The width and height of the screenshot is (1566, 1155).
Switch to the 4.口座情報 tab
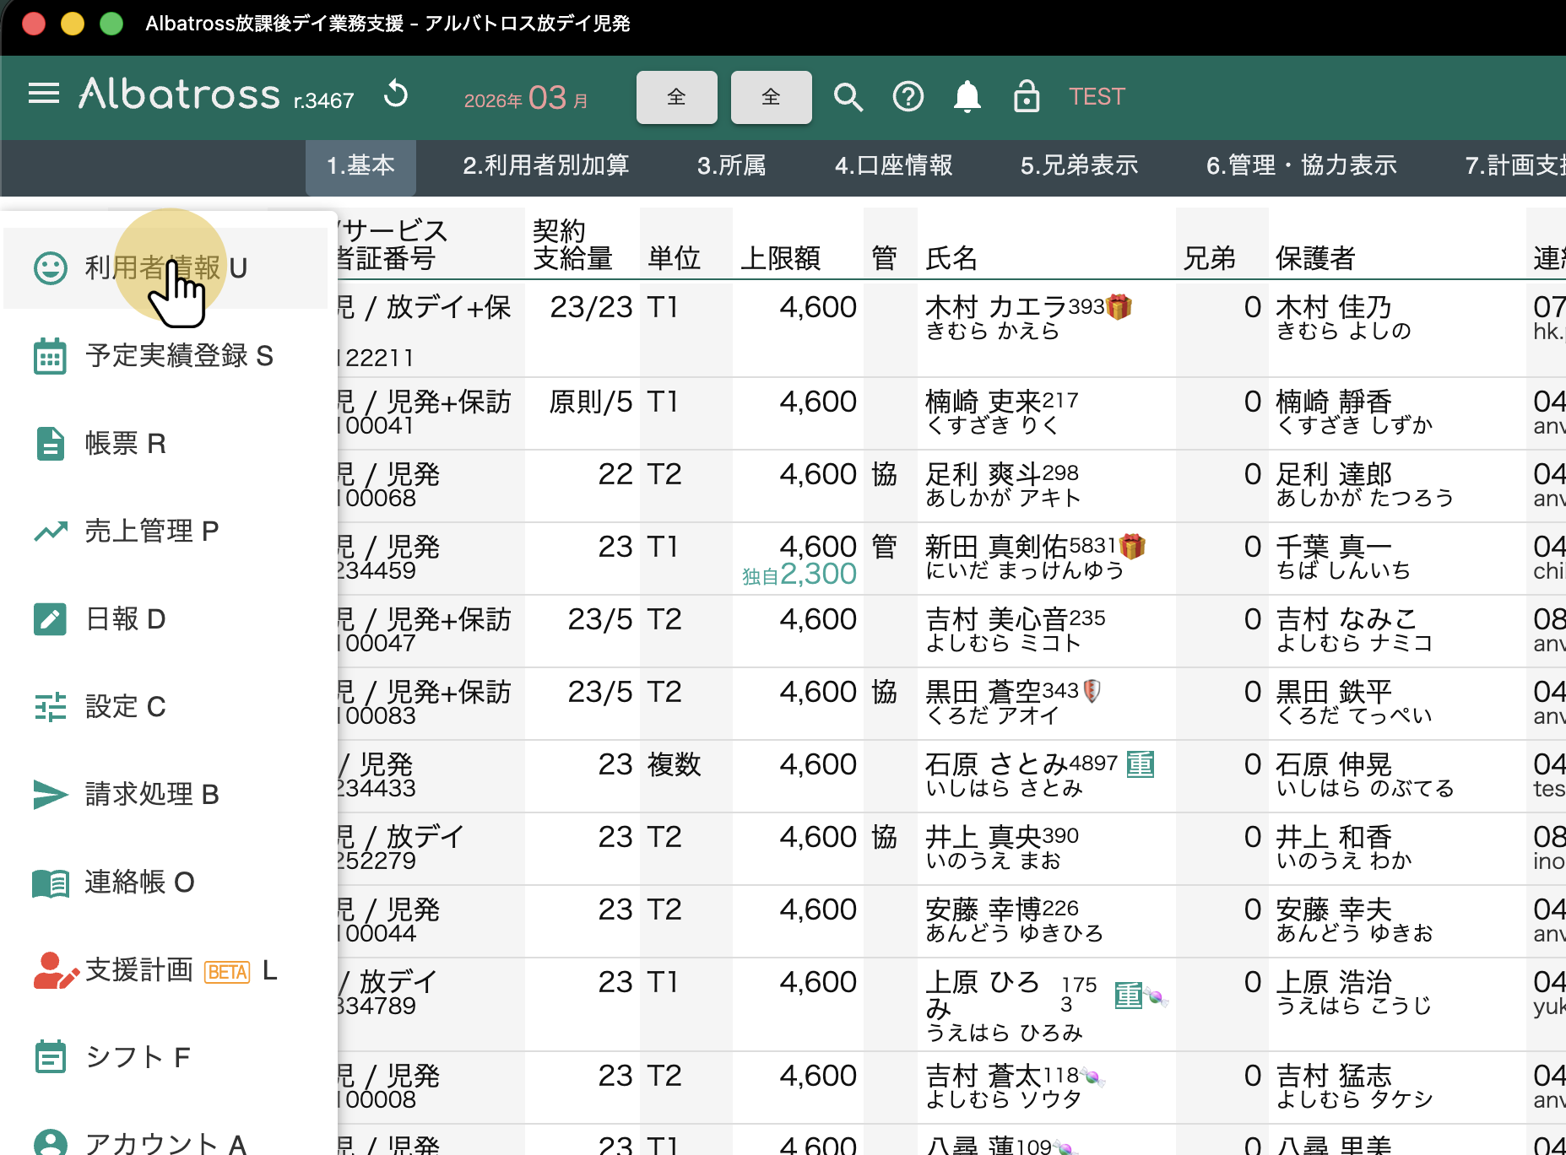coord(893,165)
